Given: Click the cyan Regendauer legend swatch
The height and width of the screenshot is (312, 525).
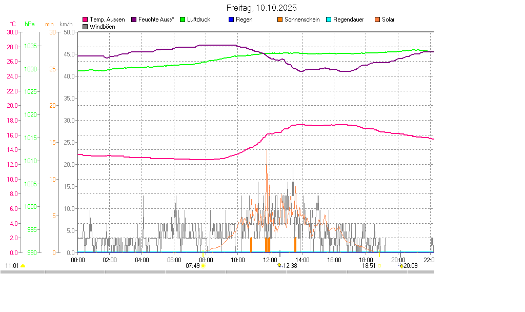Looking at the screenshot, I should tap(329, 19).
